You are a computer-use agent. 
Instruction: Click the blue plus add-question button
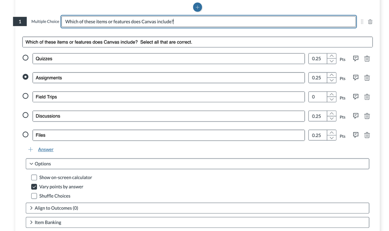coord(197,7)
